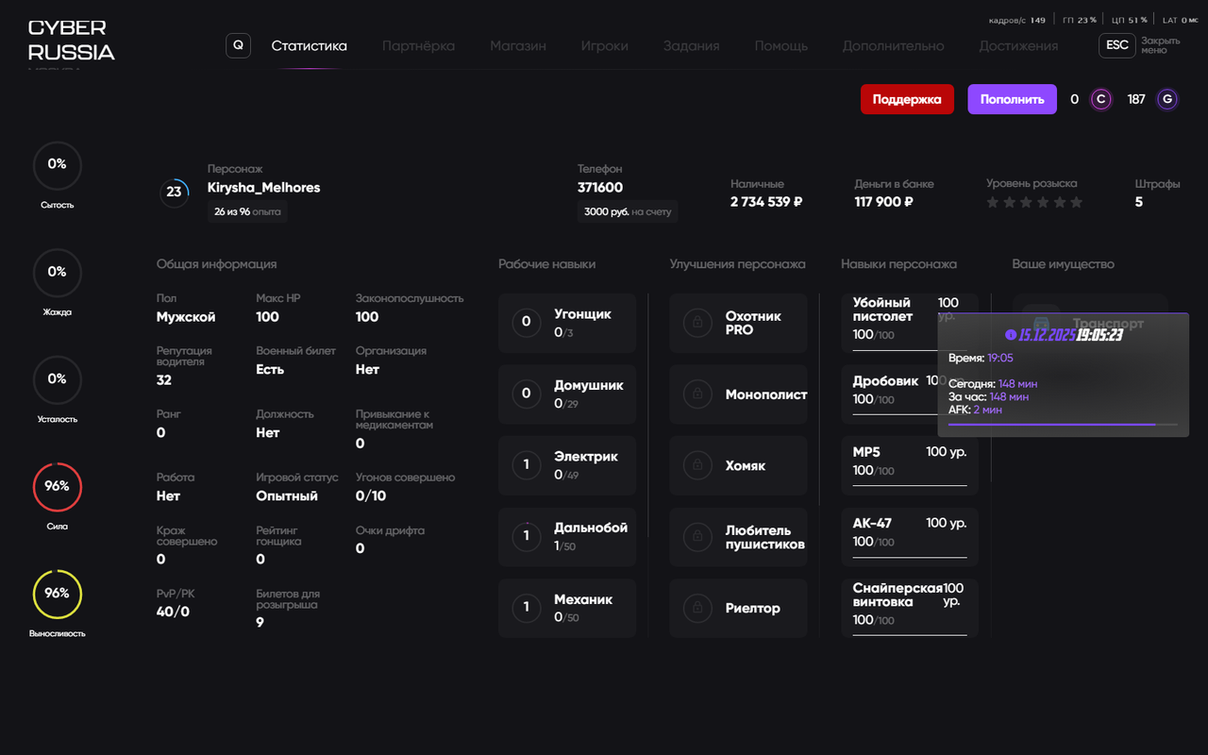Click the Монополист upgrade card

coord(739,394)
